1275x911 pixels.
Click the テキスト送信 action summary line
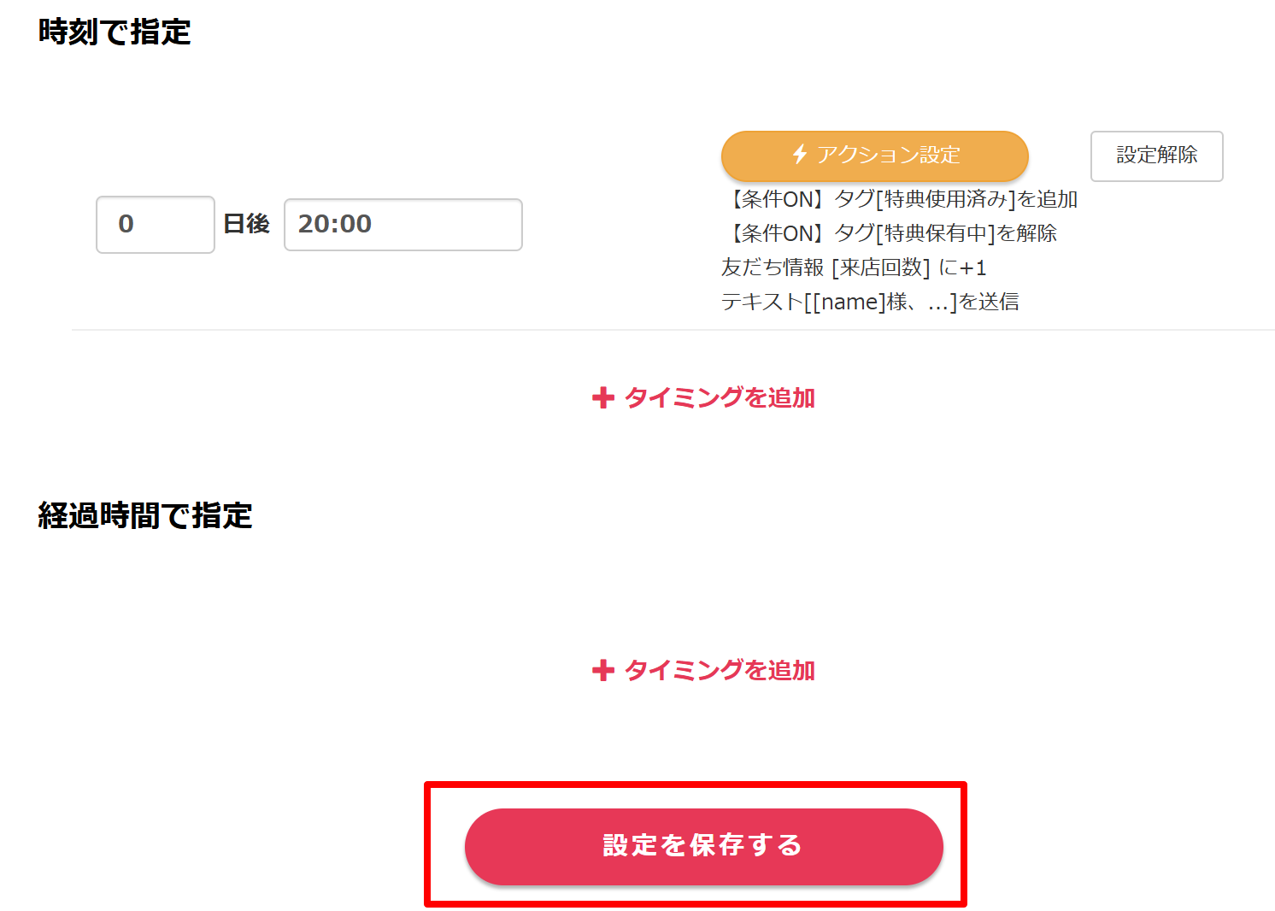(x=870, y=301)
